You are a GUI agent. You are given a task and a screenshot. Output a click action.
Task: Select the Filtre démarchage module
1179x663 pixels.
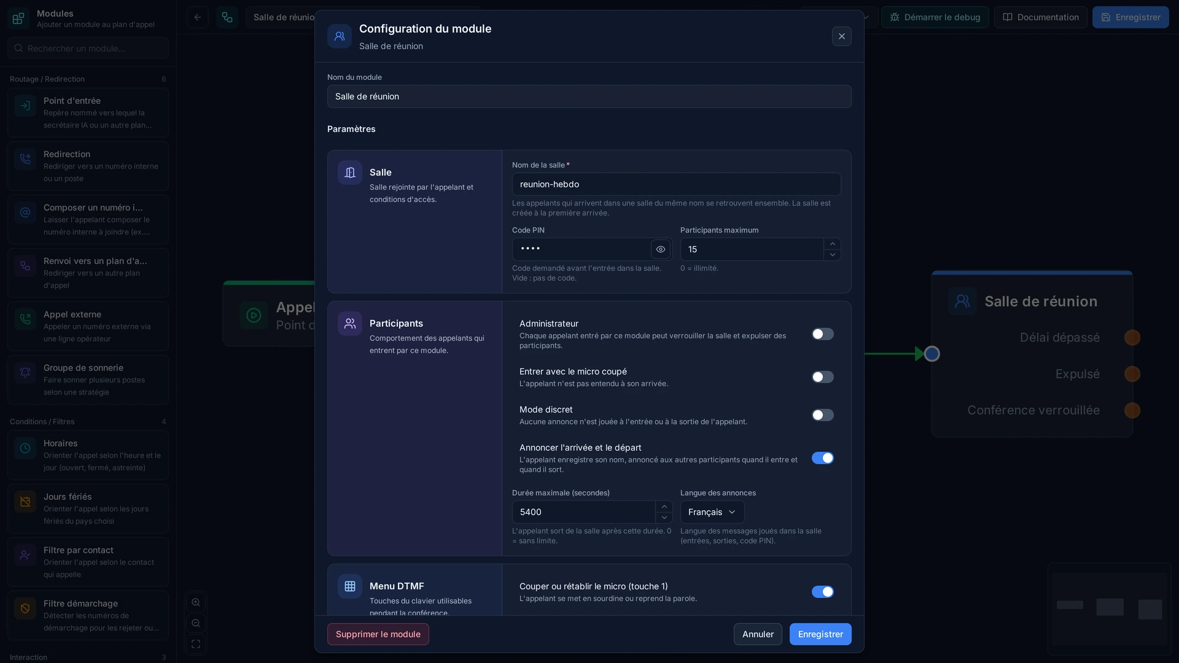[88, 616]
